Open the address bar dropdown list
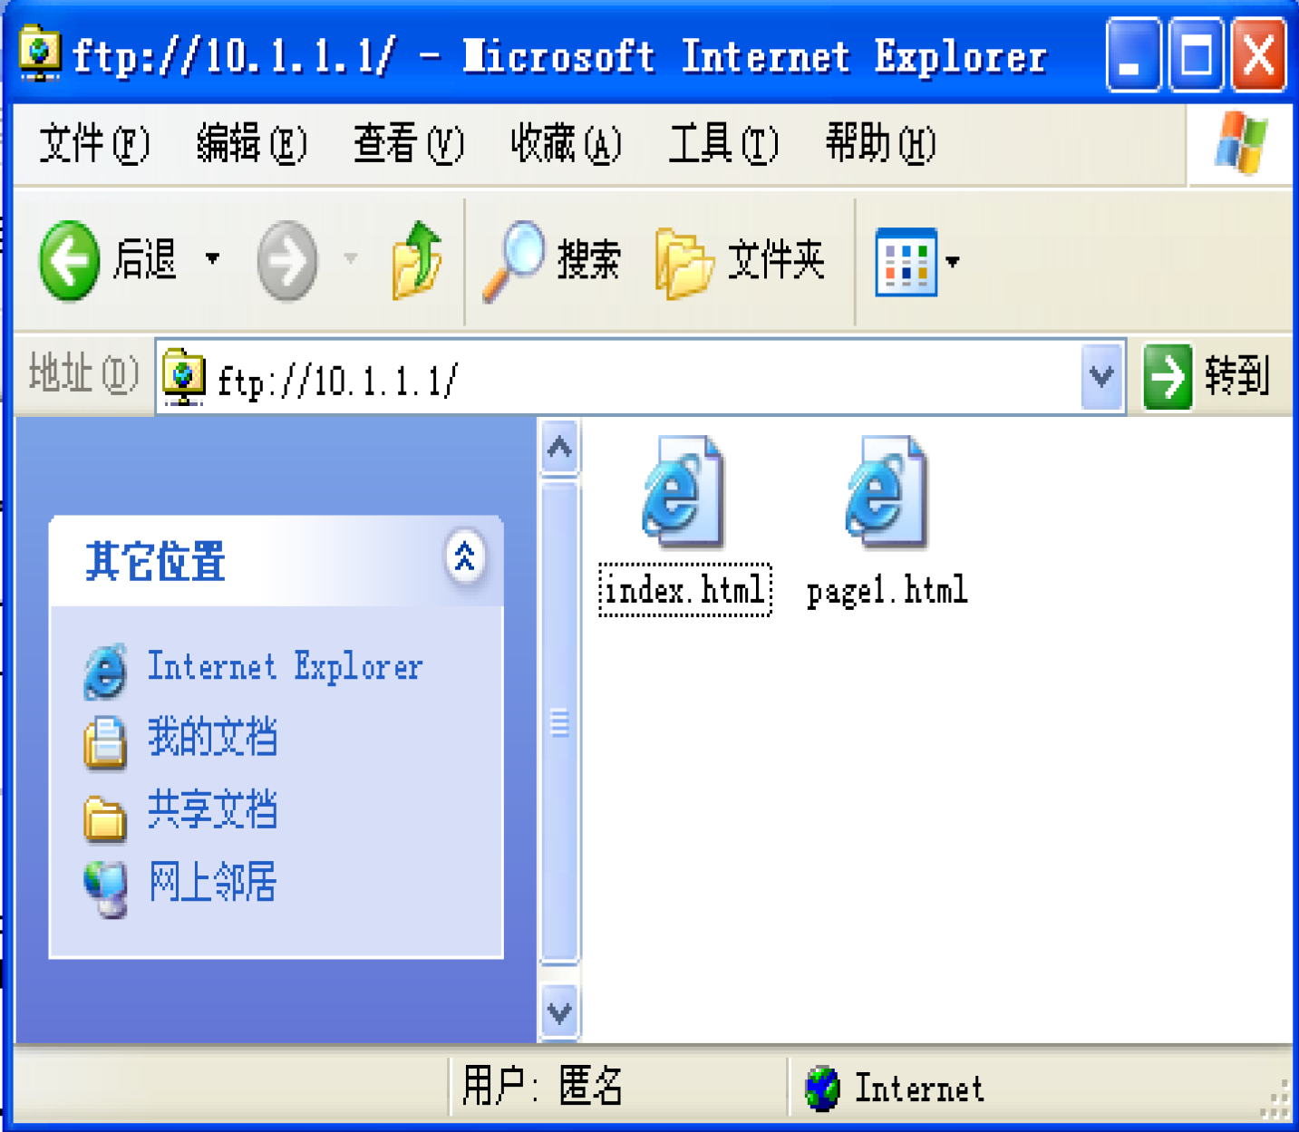 click(x=1102, y=376)
